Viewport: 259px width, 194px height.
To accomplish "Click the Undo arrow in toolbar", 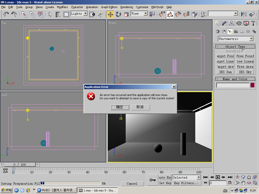I will (6, 14).
